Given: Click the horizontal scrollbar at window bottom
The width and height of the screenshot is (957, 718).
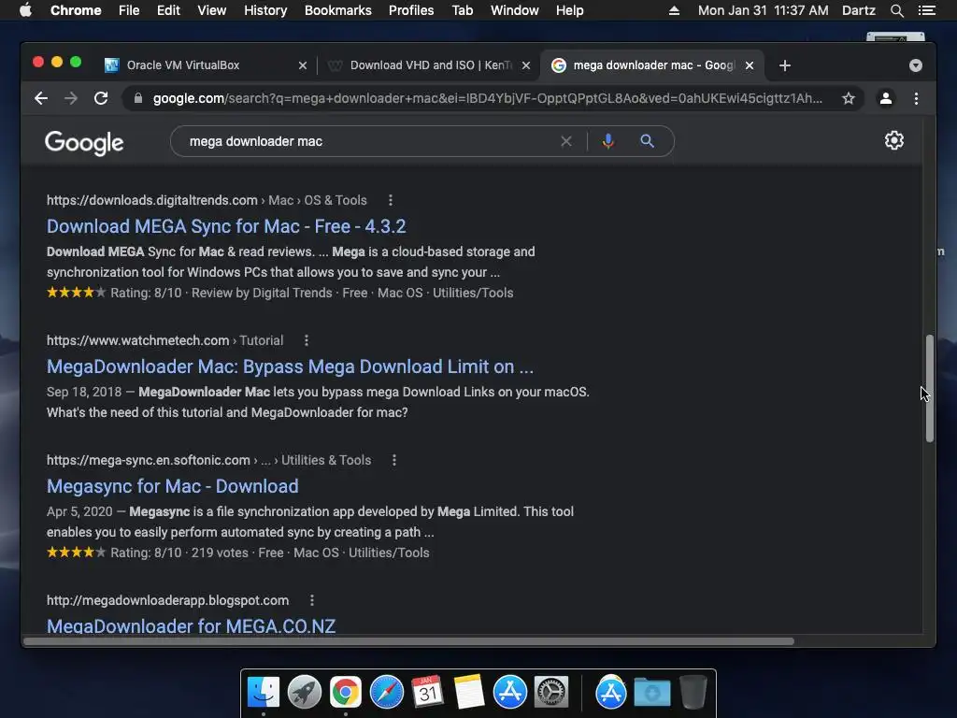Looking at the screenshot, I should point(409,641).
